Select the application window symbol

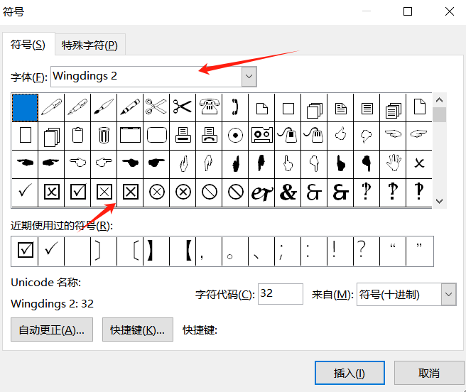[130, 136]
